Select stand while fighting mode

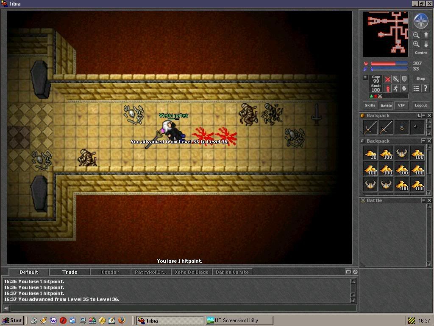[x=388, y=88]
